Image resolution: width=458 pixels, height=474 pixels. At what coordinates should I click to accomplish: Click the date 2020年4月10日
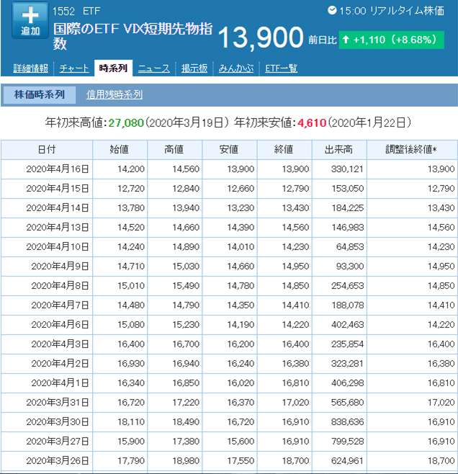coord(58,247)
